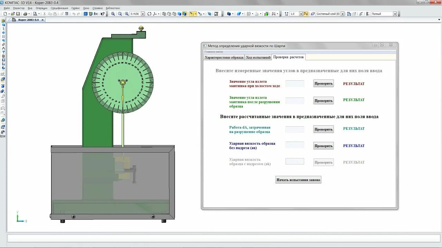Click the work dA input field
Screen dimensions: 442x248
coord(295,129)
